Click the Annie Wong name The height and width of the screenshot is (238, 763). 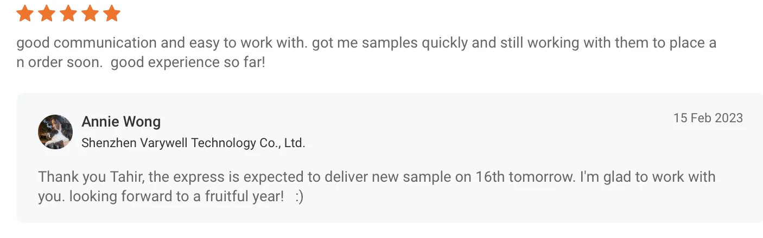[x=121, y=122]
